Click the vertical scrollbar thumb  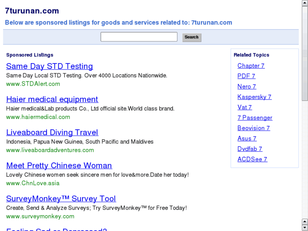[x=305, y=53]
